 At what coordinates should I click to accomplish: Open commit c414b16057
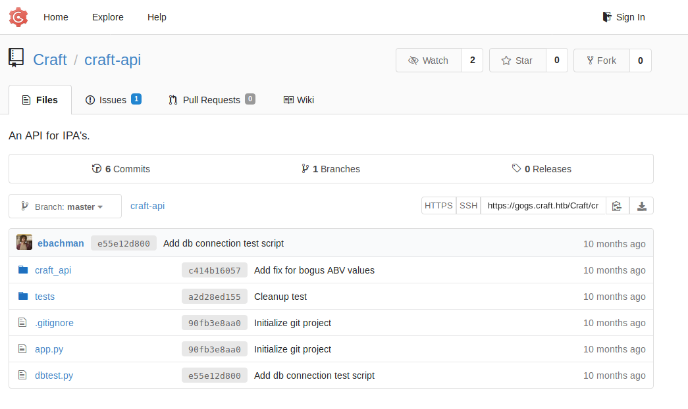click(214, 270)
